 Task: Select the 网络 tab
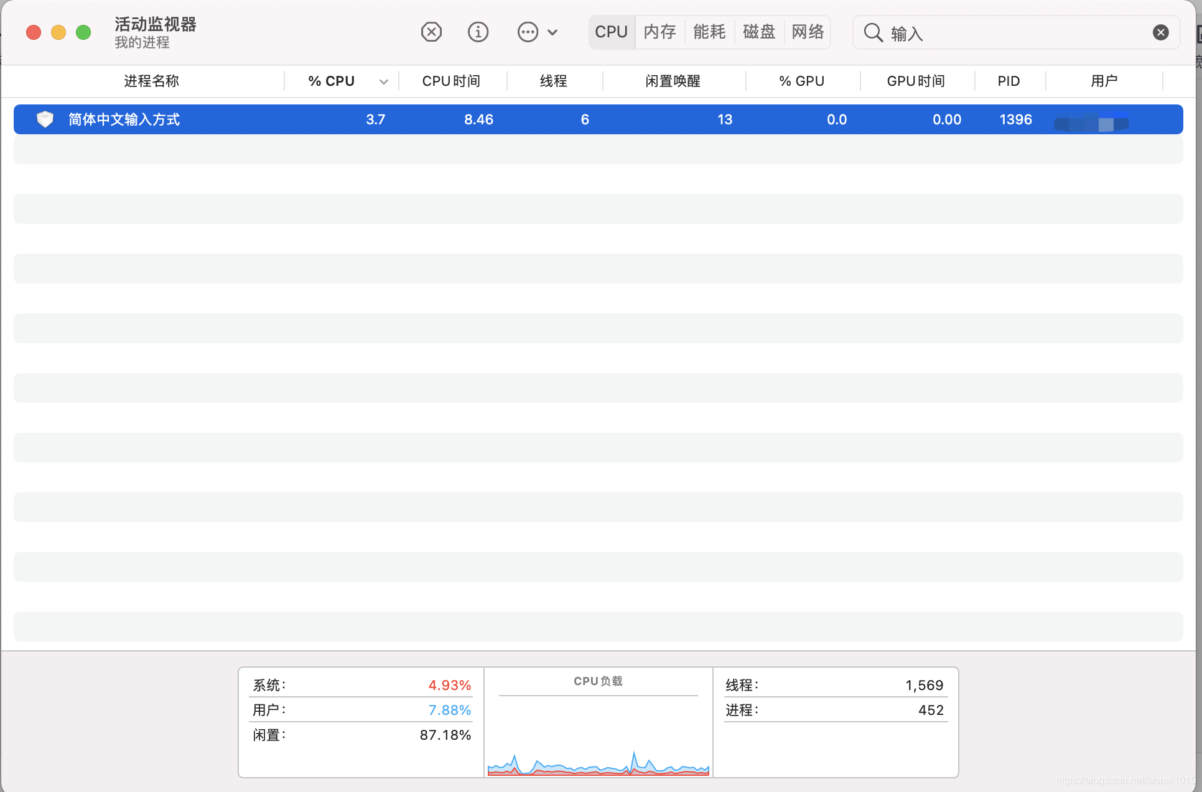tap(808, 32)
